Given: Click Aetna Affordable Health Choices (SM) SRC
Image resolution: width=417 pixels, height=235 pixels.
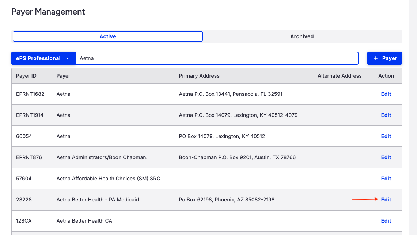Looking at the screenshot, I should coord(108,179).
